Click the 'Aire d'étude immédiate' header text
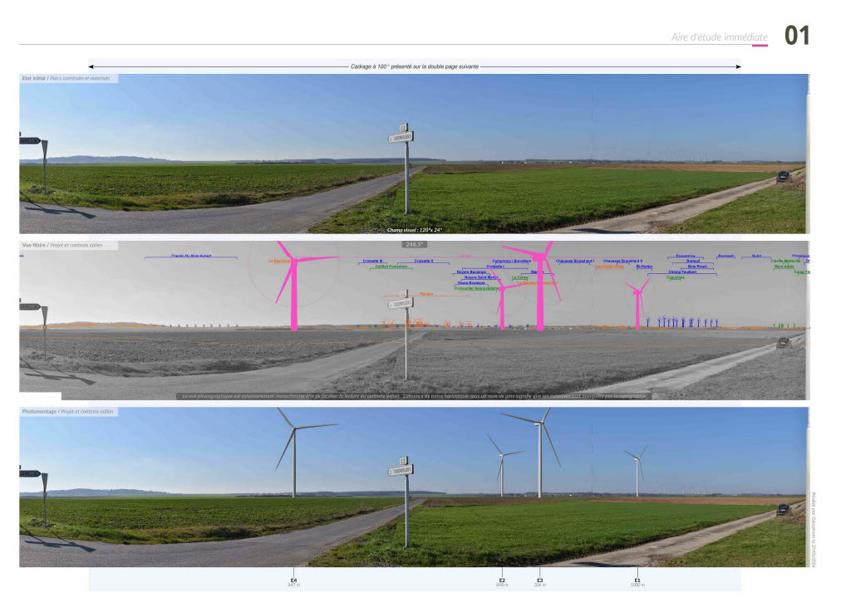This screenshot has width=851, height=602. pyautogui.click(x=719, y=37)
